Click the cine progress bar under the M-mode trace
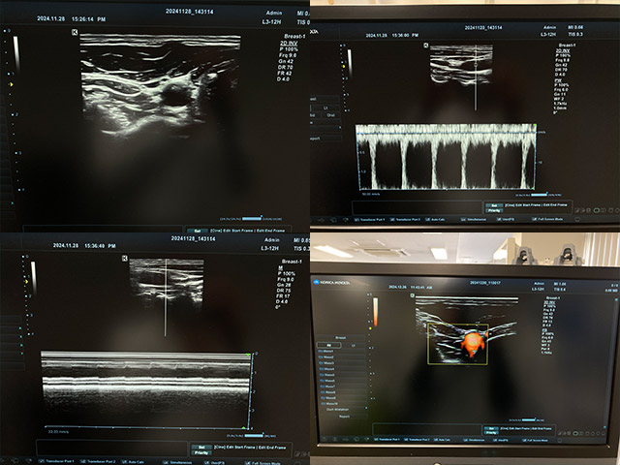Viewport: 620px width, 465px height. [x=254, y=436]
